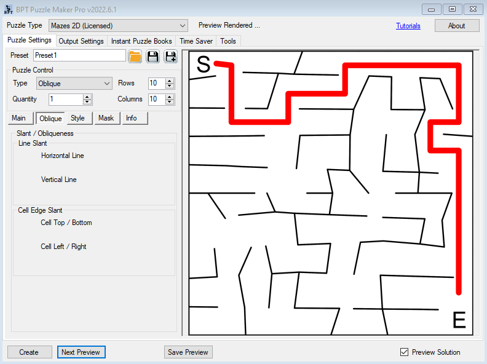Decrease Quantity with down arrow

87,102
